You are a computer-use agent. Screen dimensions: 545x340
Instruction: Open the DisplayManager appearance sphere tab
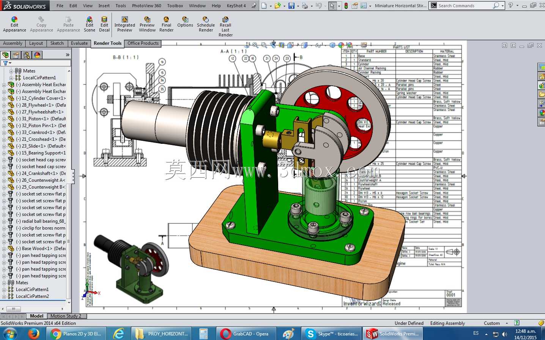pyautogui.click(x=37, y=55)
